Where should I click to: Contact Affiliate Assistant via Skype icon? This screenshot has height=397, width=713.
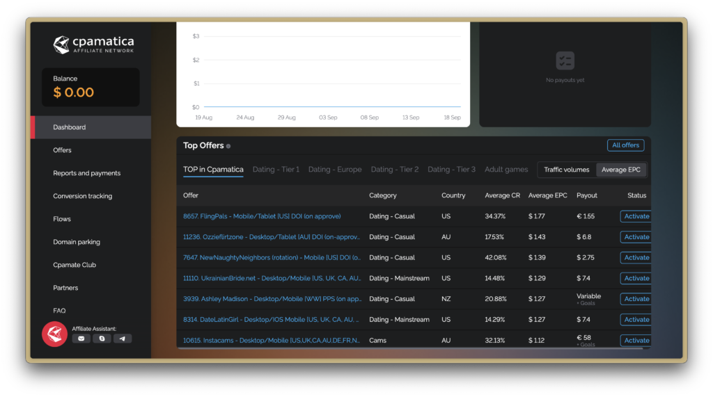pos(102,339)
